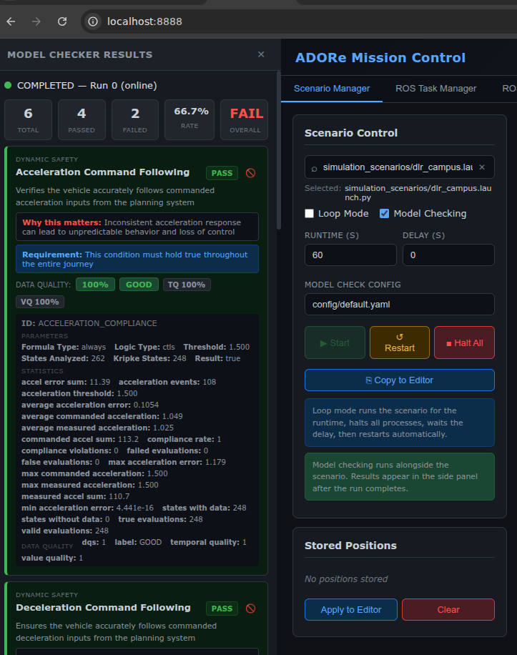Click the Passed 4 summary tile

[82, 120]
